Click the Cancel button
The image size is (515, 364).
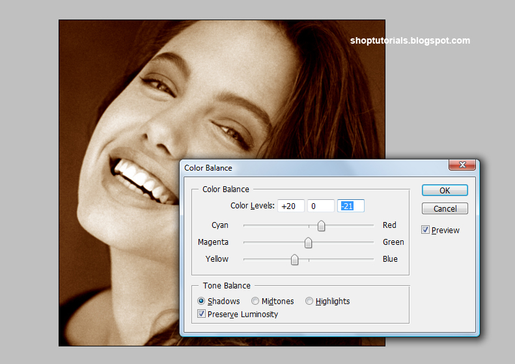tap(445, 208)
